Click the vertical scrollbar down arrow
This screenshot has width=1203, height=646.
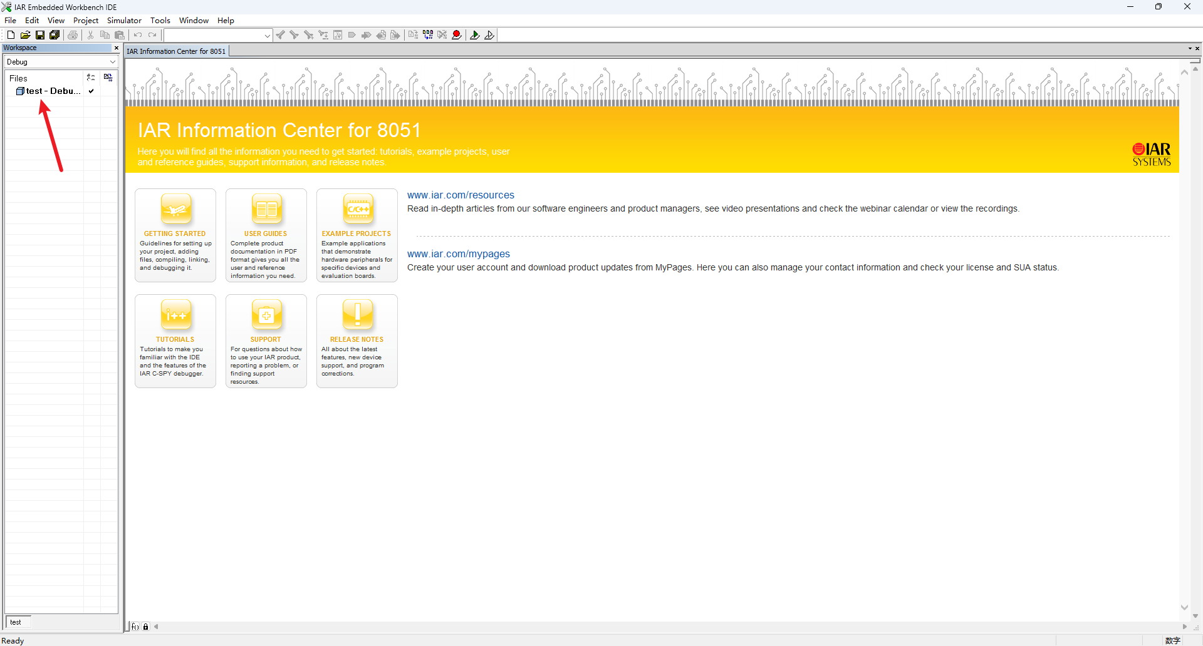click(x=1195, y=616)
